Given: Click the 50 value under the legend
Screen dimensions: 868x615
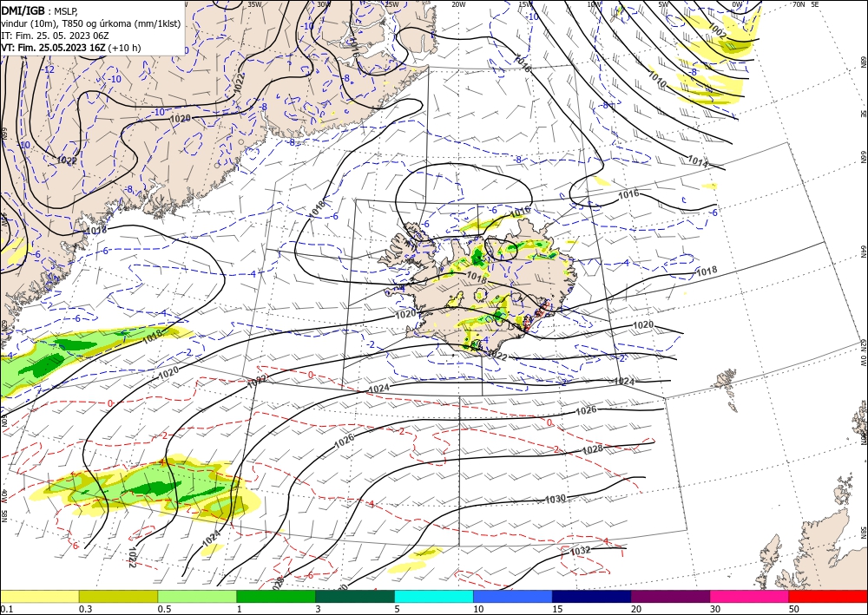Looking at the screenshot, I should [794, 609].
